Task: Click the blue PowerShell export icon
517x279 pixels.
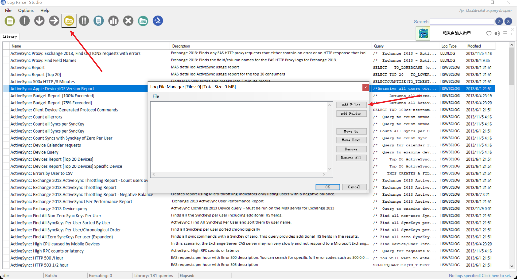Action: (158, 21)
